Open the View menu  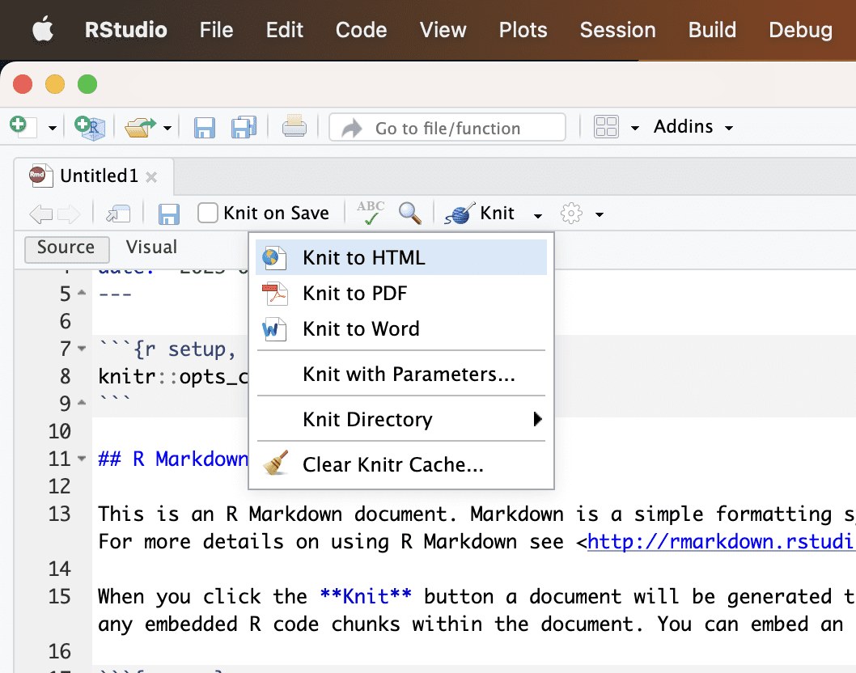[443, 30]
